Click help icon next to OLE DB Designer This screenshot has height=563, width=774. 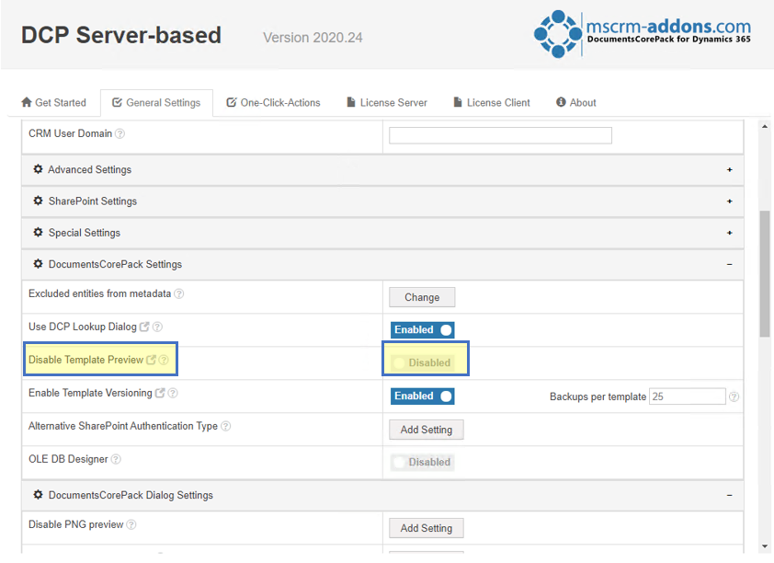[116, 459]
